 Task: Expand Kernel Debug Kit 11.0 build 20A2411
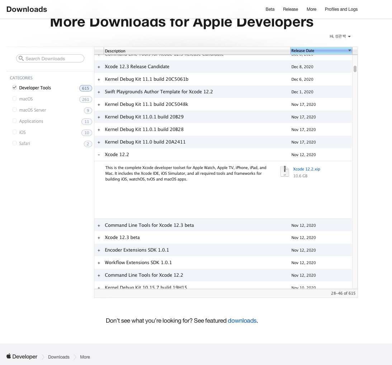point(99,142)
